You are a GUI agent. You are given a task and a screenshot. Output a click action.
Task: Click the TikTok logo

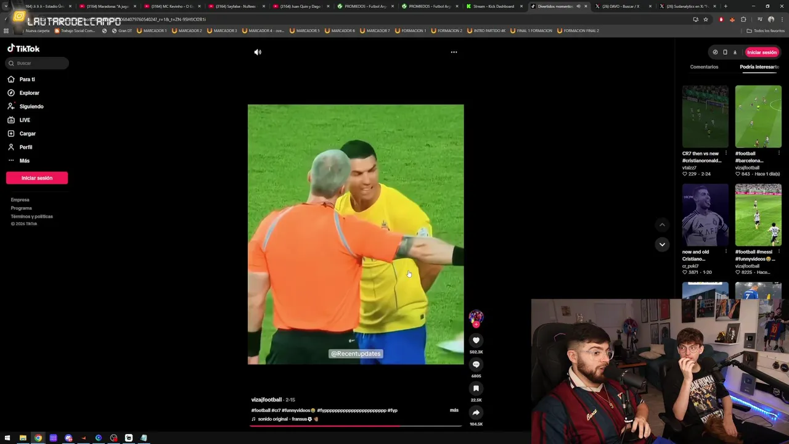point(23,49)
